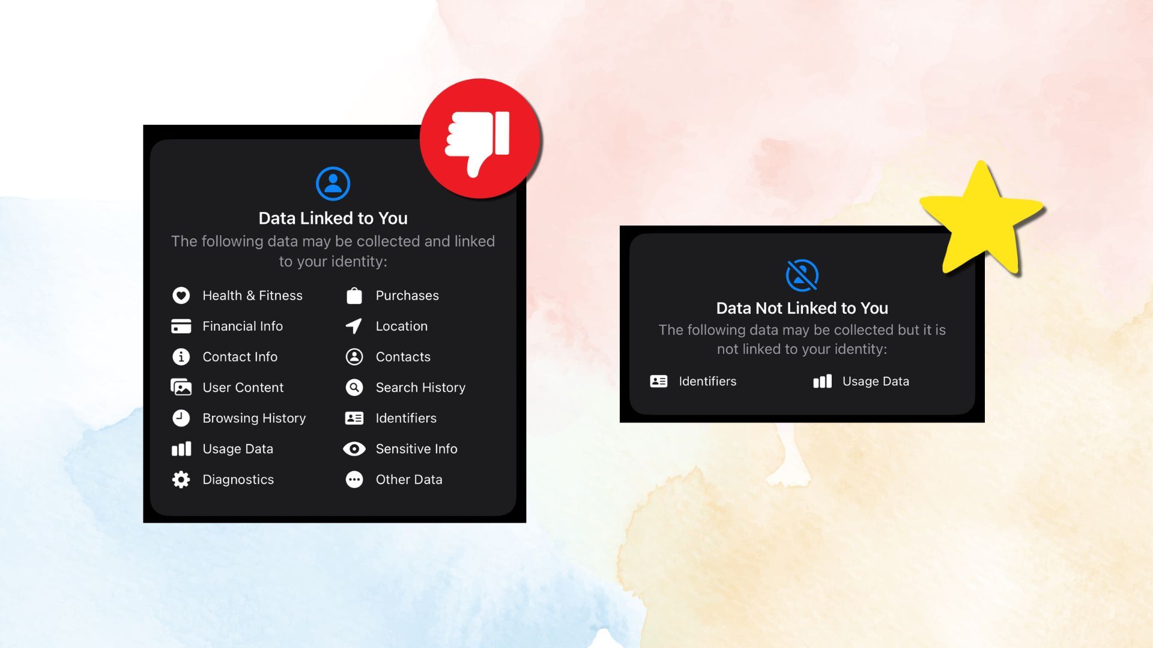Image resolution: width=1153 pixels, height=648 pixels.
Task: Select the Contacts label
Action: pyautogui.click(x=403, y=357)
